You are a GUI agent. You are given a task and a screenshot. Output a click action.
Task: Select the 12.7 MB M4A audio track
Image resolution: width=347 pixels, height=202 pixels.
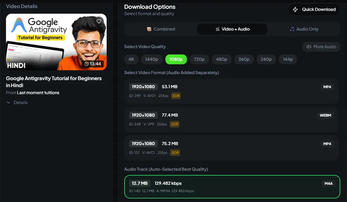pyautogui.click(x=232, y=187)
